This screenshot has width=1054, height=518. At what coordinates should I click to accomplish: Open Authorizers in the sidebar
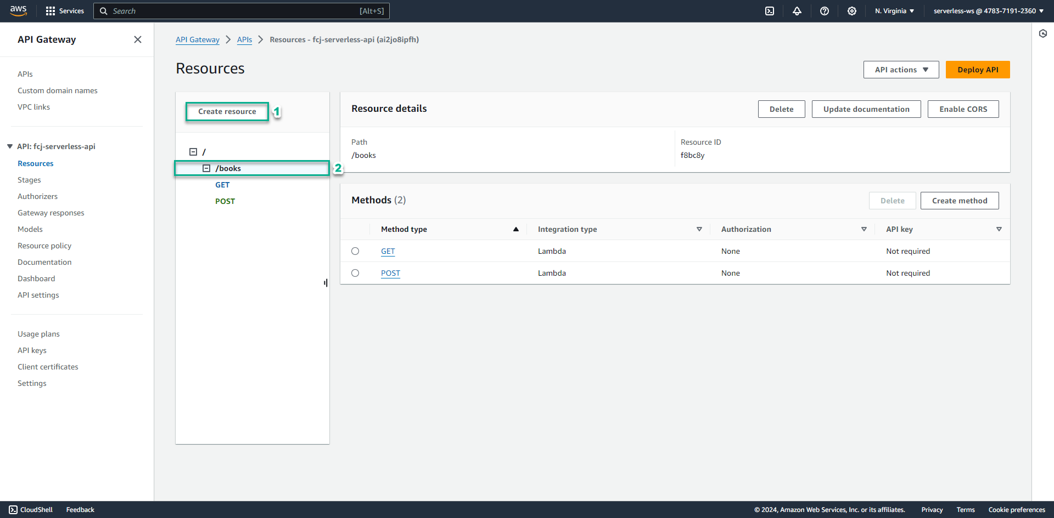point(37,196)
